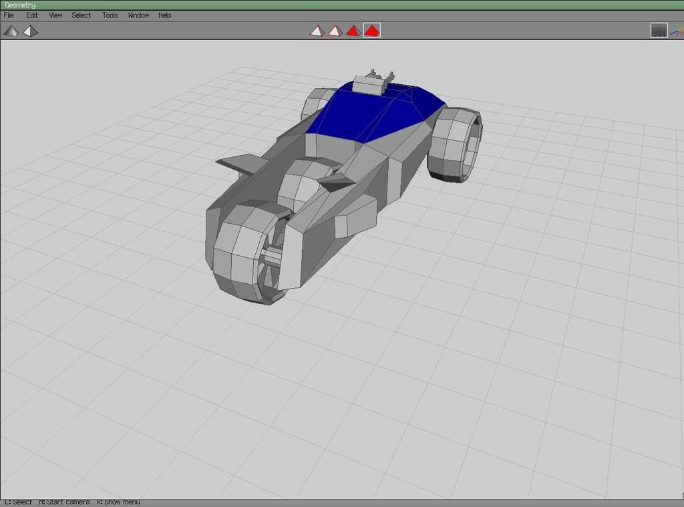
Task: Open the Tools menu
Action: (x=110, y=15)
